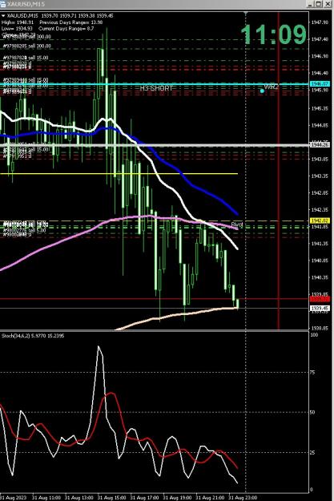Click the Previous Days Range text
The image size is (334, 501).
(x=71, y=22)
